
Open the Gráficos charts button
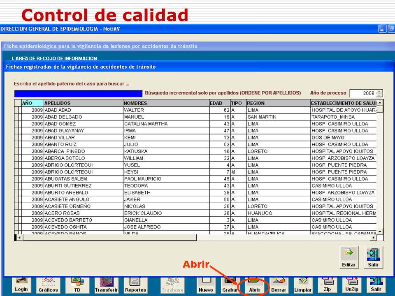click(48, 285)
